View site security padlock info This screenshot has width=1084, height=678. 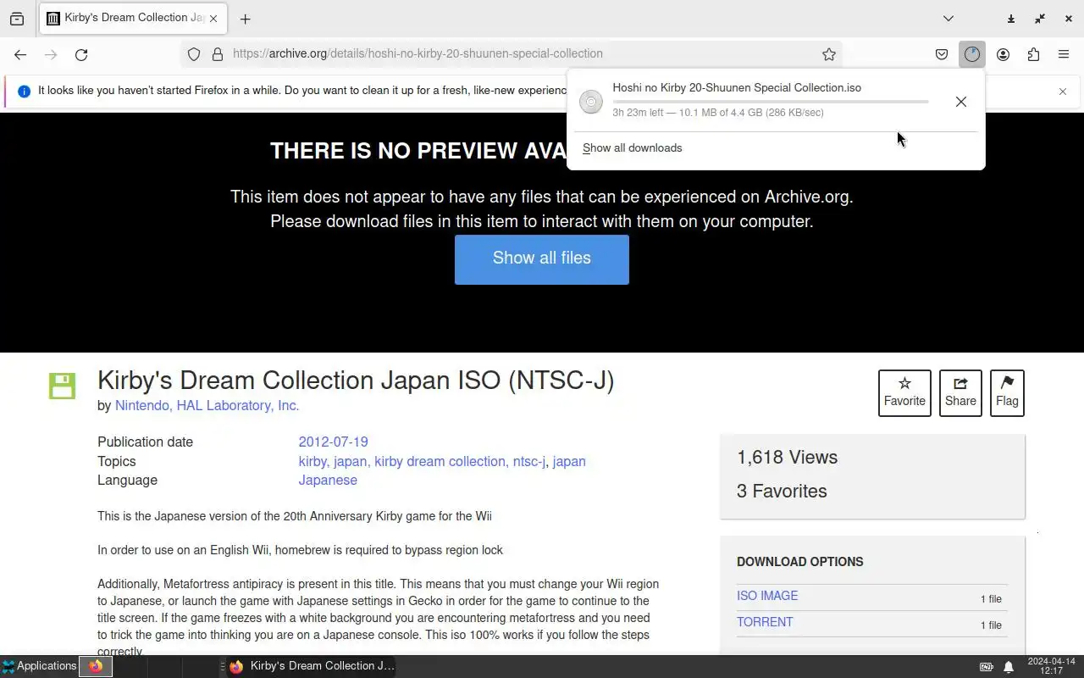[x=218, y=54]
